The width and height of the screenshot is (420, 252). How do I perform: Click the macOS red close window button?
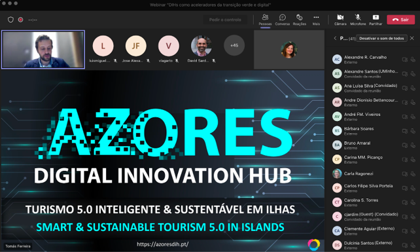pyautogui.click(x=3, y=3)
